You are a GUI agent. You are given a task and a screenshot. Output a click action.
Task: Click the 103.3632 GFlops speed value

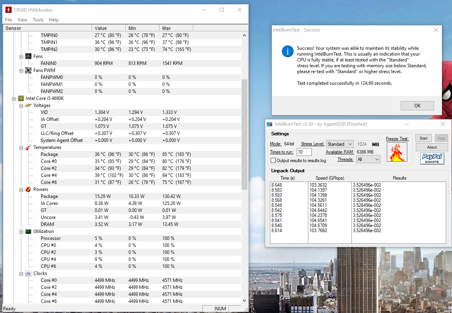pyautogui.click(x=318, y=185)
